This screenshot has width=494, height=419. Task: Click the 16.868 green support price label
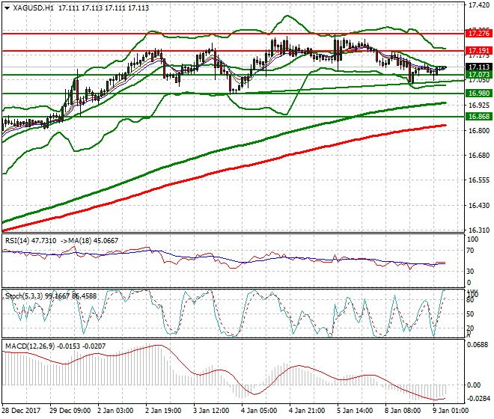coord(478,117)
